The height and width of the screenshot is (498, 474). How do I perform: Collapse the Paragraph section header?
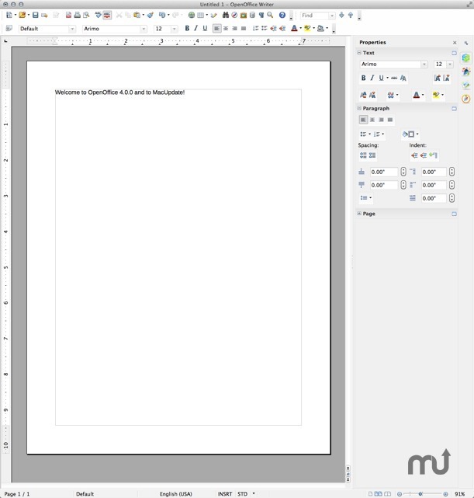359,108
